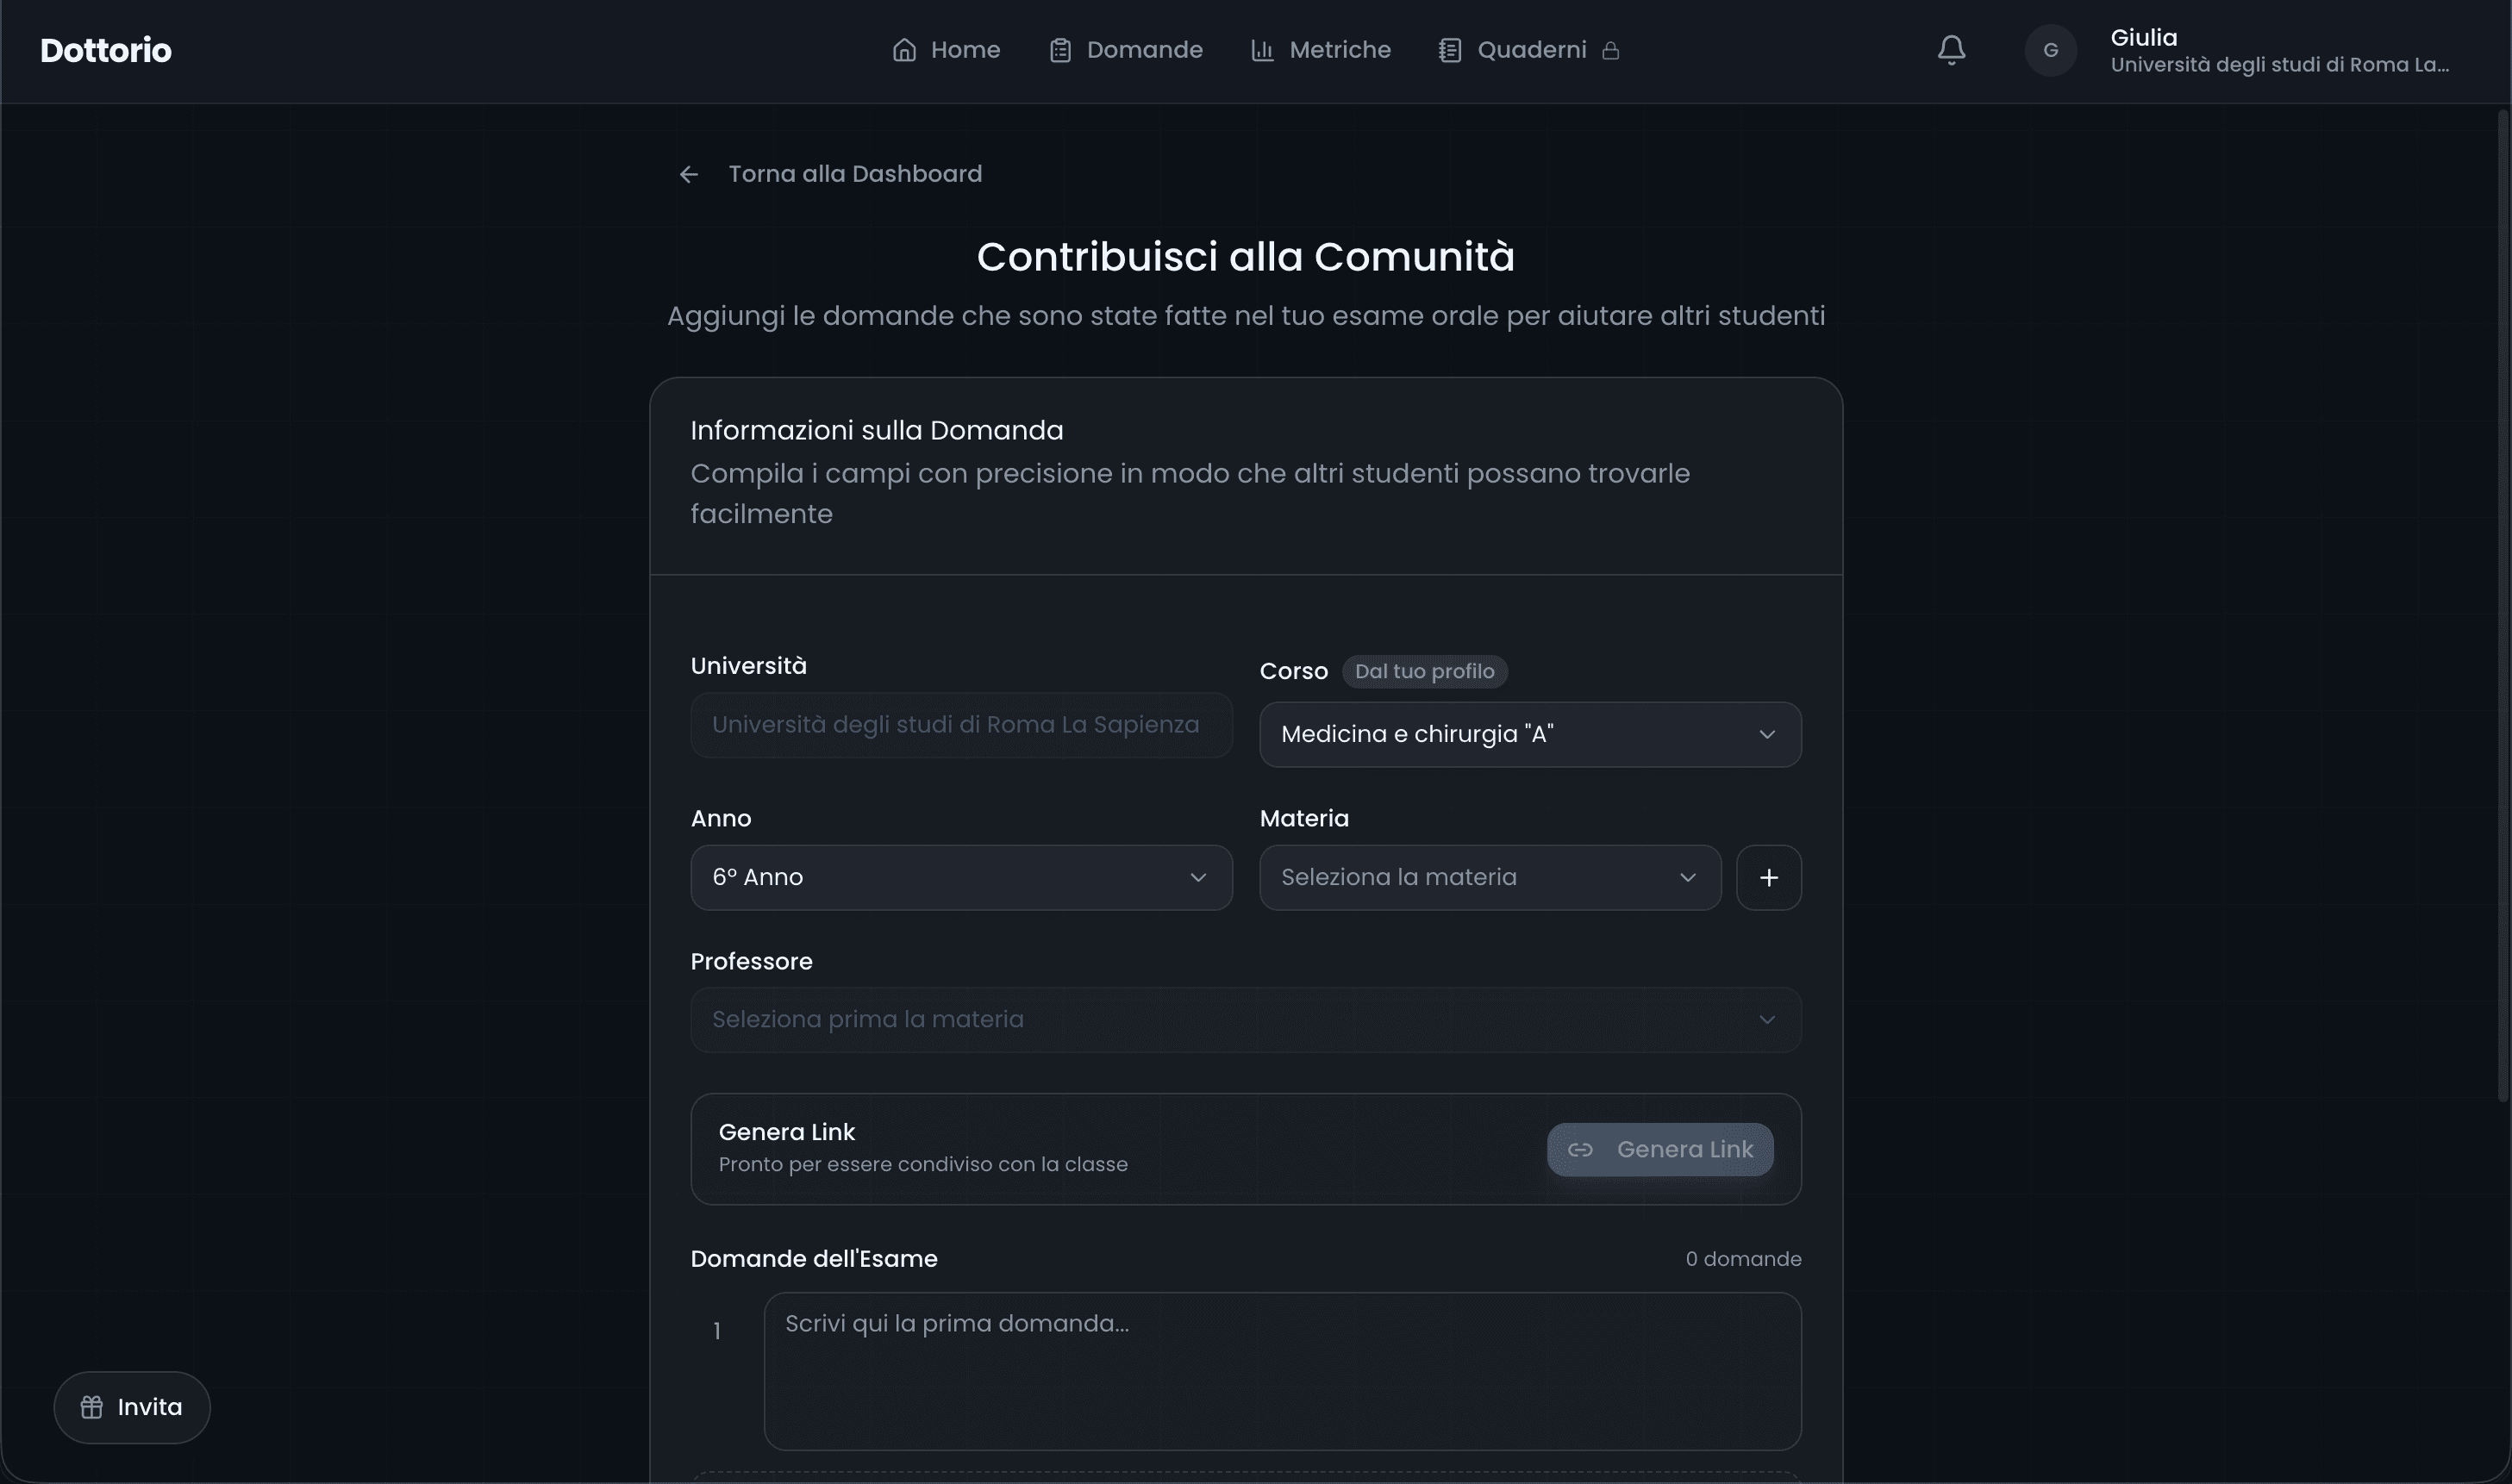Go to the Domande section
The height and width of the screenshot is (1484, 2512).
[x=1125, y=50]
